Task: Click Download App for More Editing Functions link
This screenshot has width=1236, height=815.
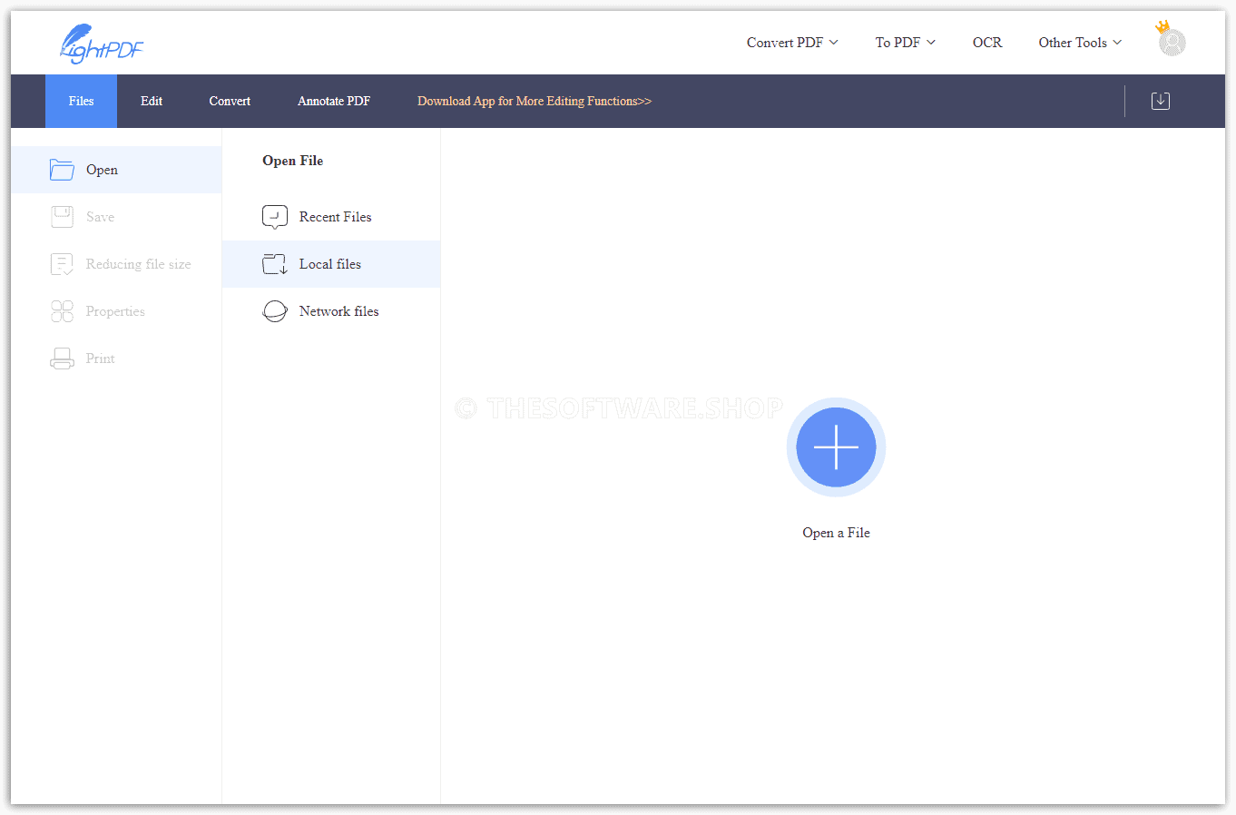Action: (535, 101)
